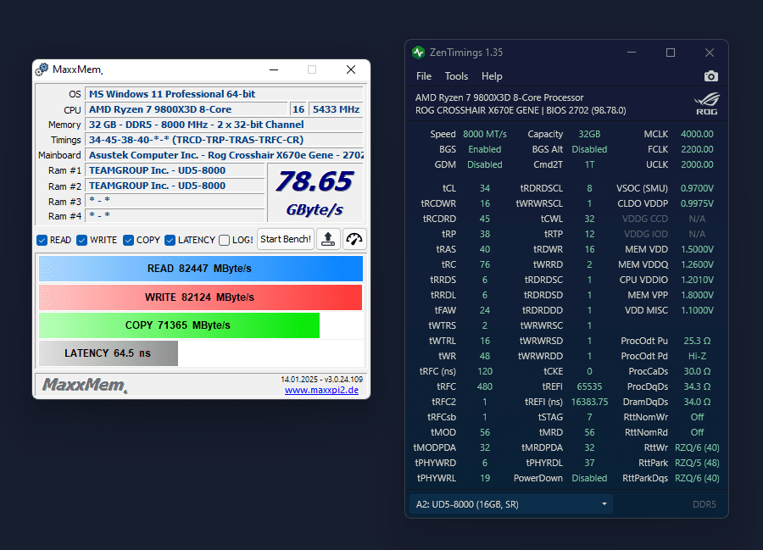Toggle the COPY checkbox
763x550 pixels.
click(129, 240)
